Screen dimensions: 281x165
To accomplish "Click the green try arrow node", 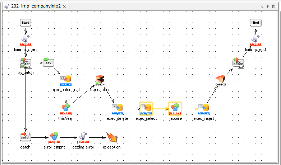I will coord(48,62).
